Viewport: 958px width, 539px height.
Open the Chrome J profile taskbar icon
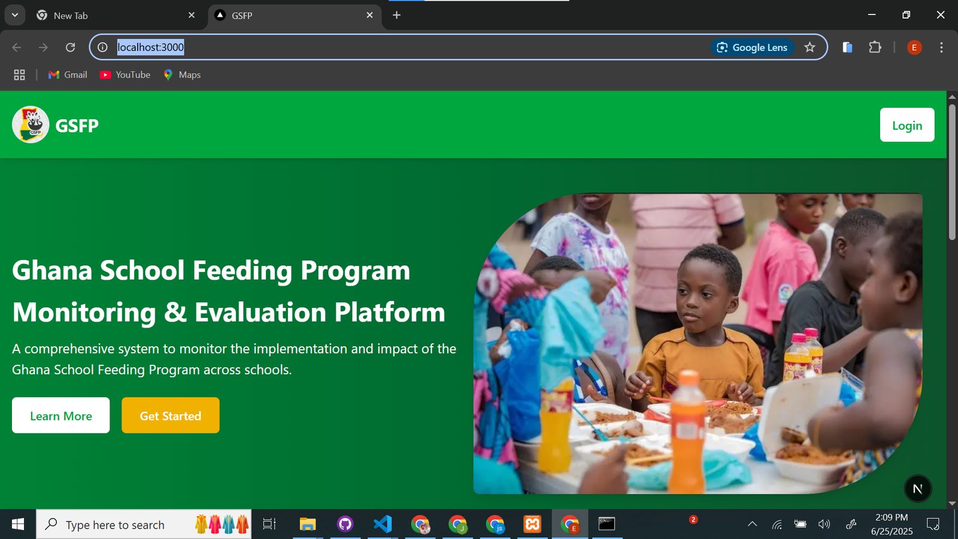458,524
